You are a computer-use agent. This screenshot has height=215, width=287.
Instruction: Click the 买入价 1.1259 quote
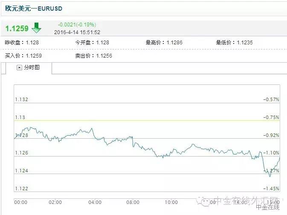pyautogui.click(x=21, y=55)
